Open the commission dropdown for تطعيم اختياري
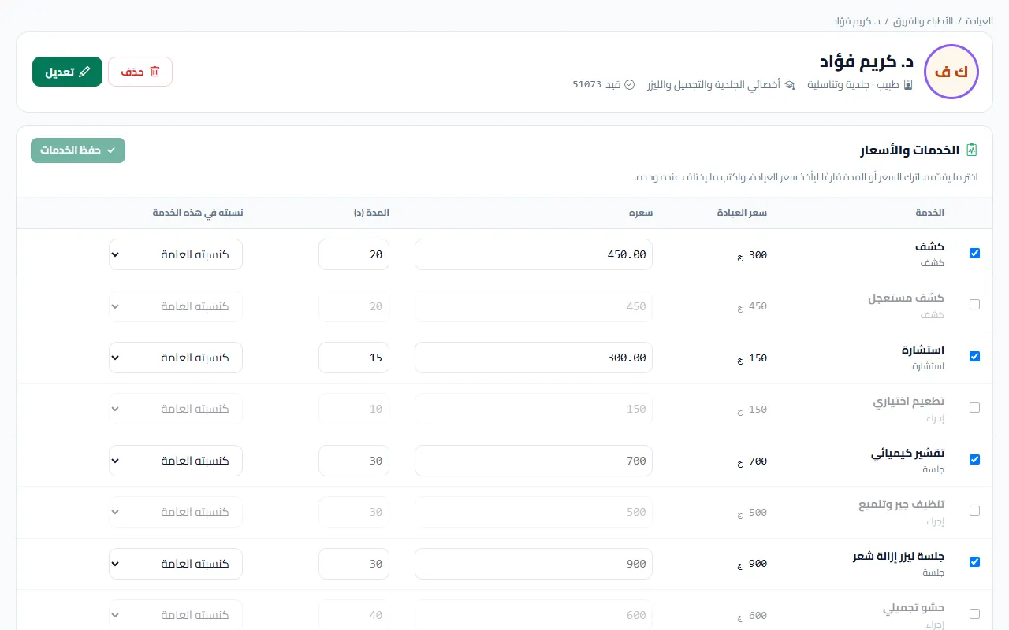 point(176,409)
